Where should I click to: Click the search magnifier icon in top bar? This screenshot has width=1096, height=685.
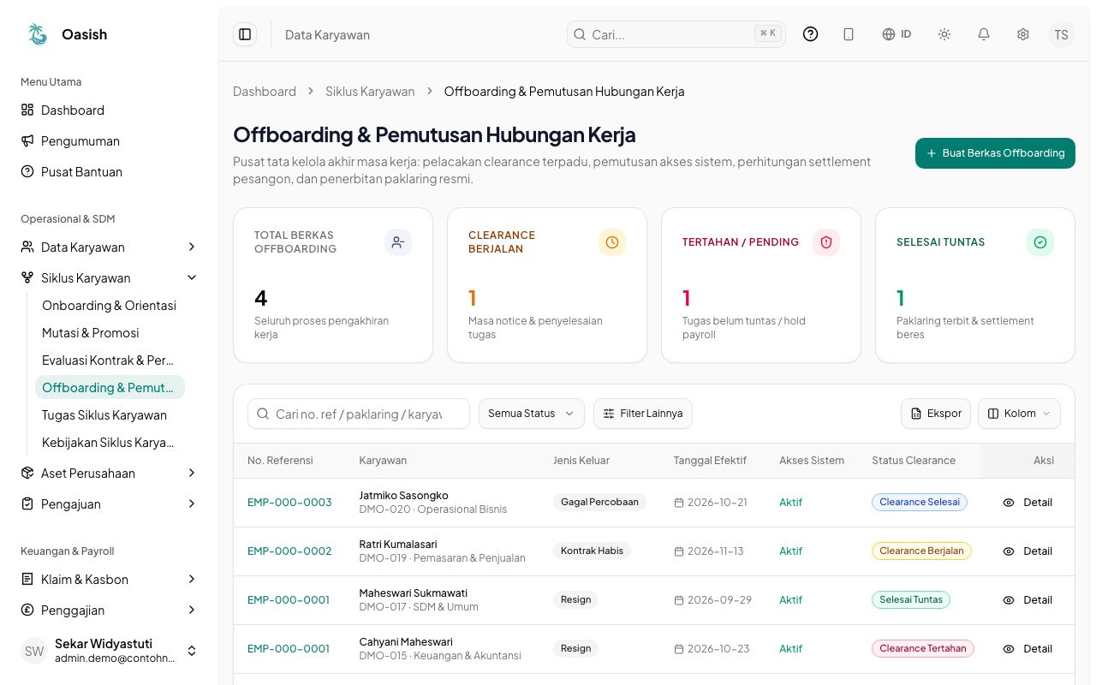pyautogui.click(x=580, y=34)
